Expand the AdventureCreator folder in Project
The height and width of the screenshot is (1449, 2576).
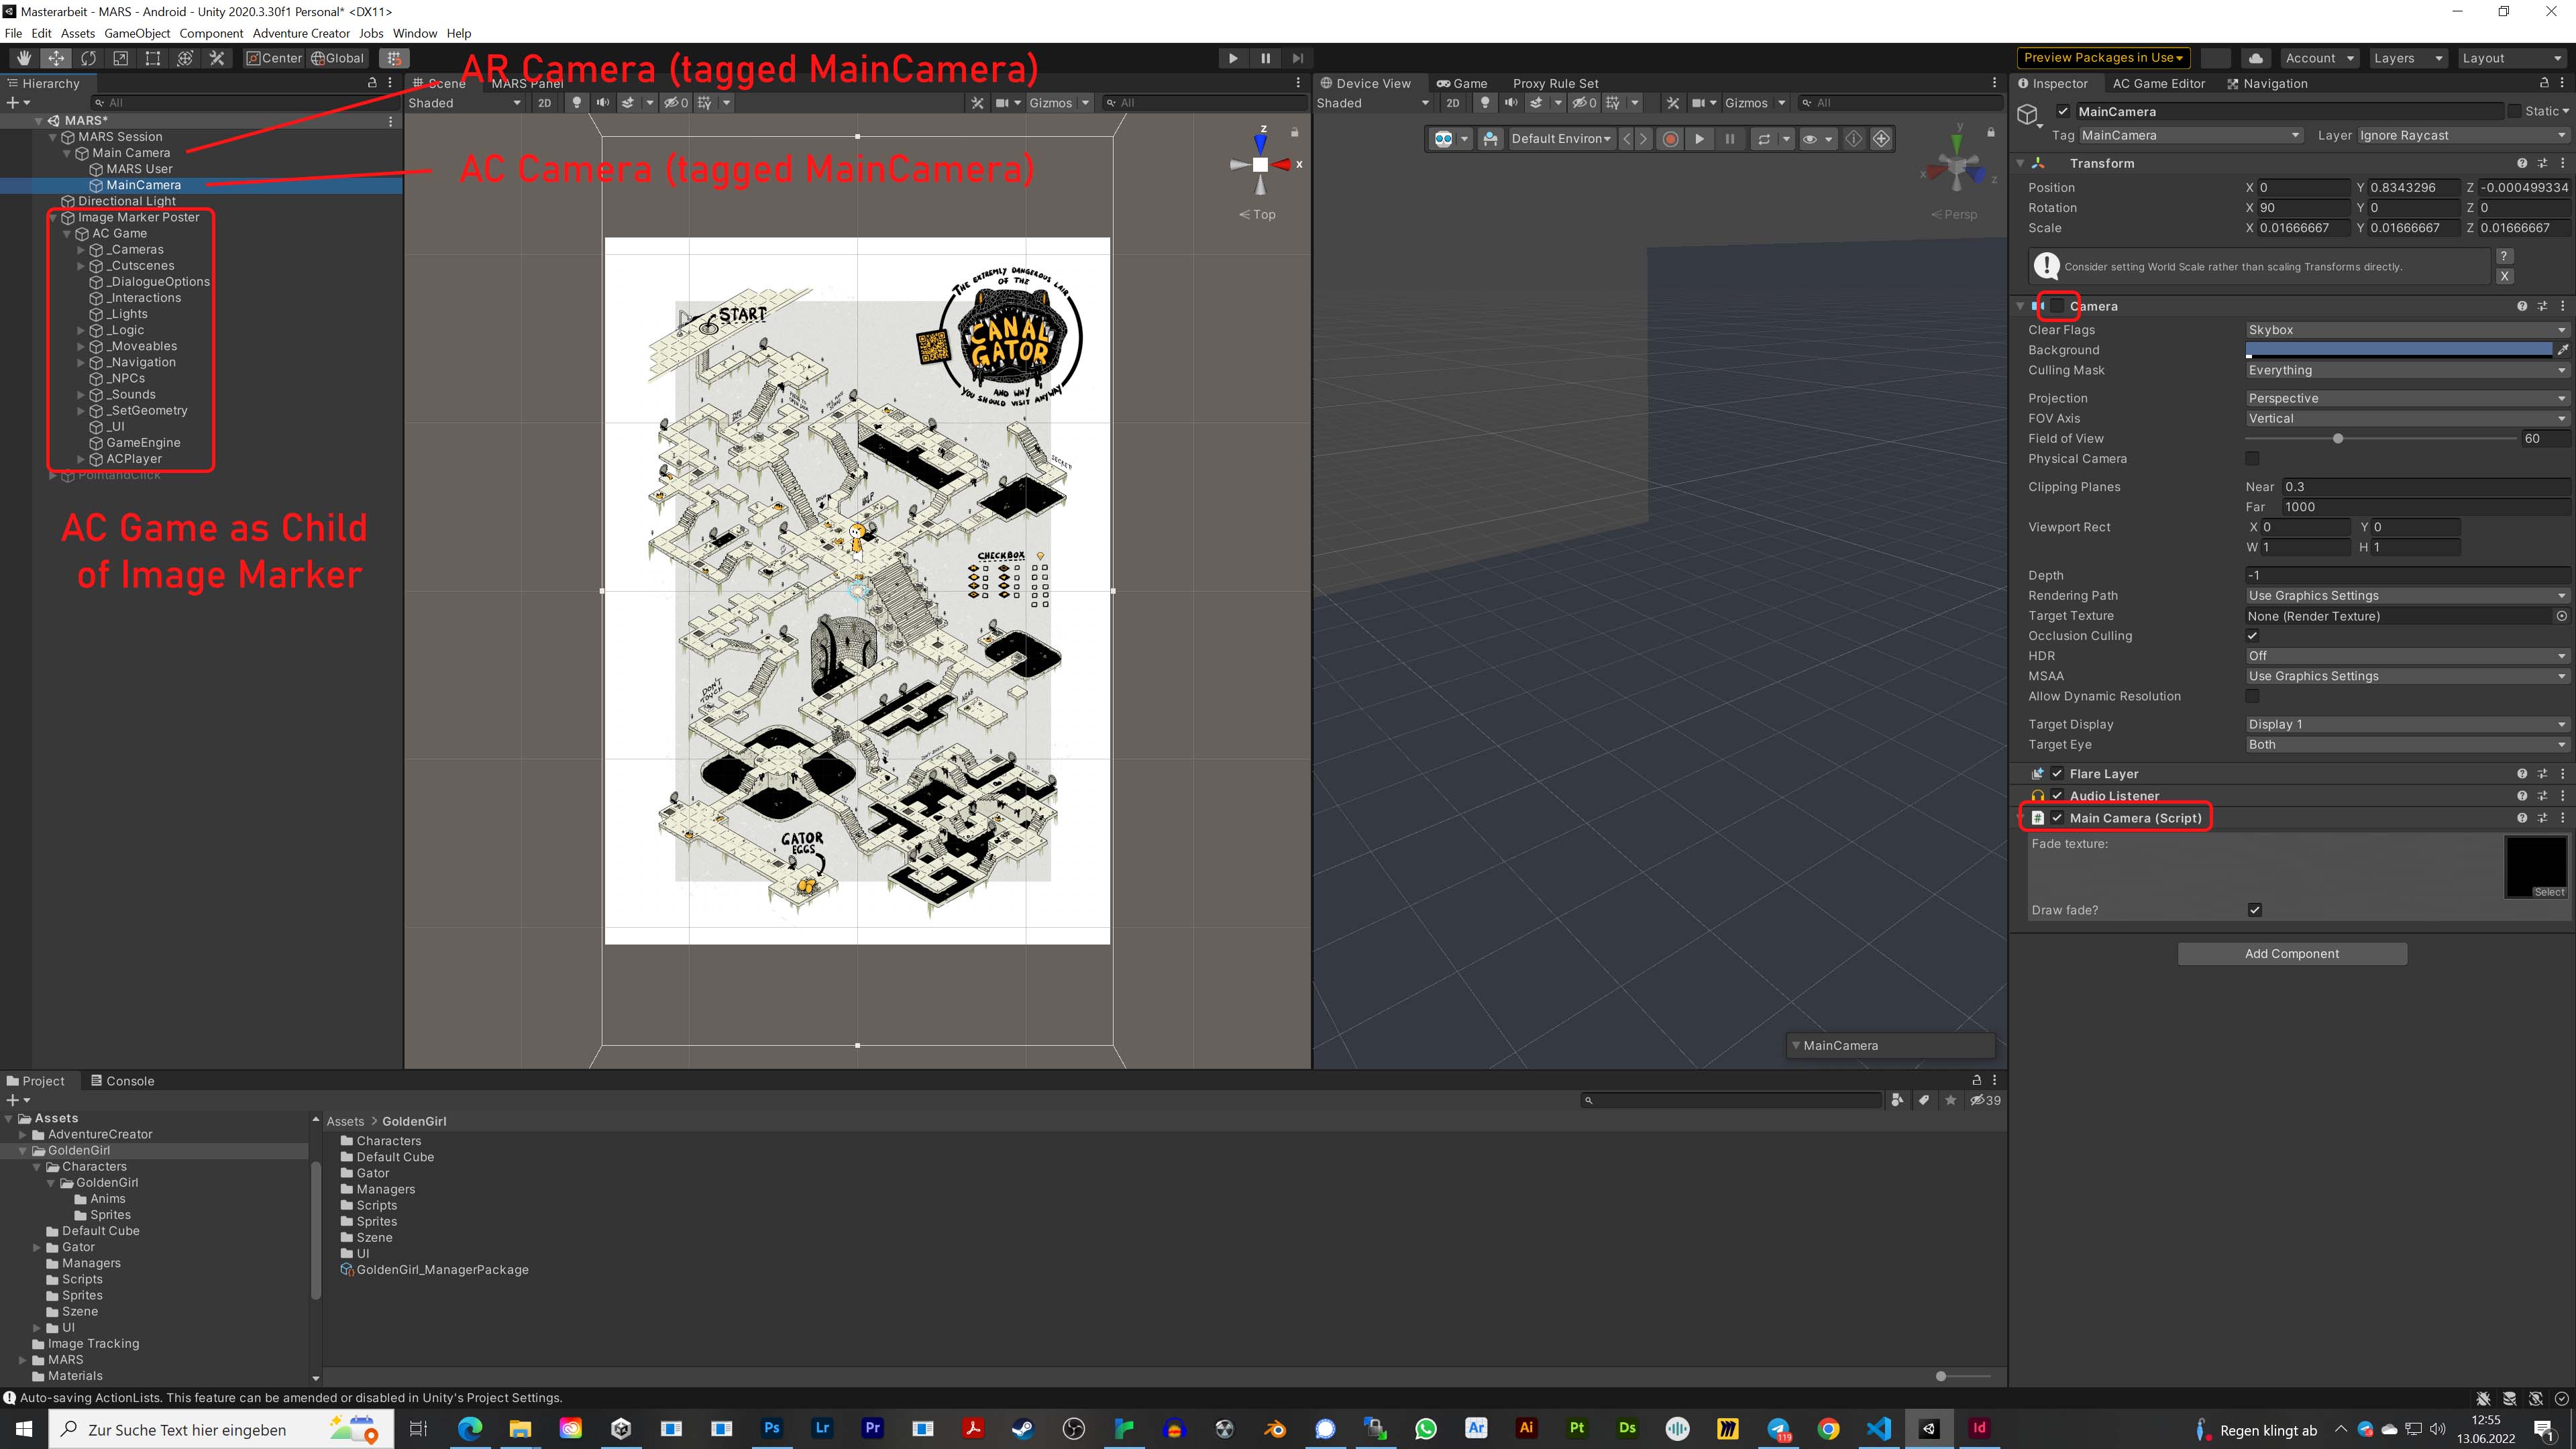tap(23, 1134)
